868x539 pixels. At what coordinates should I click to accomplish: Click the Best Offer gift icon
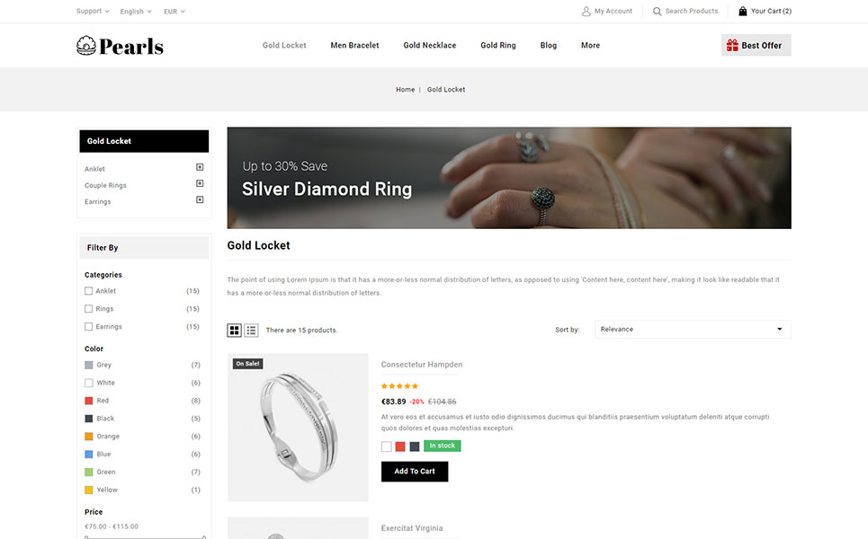coord(732,45)
